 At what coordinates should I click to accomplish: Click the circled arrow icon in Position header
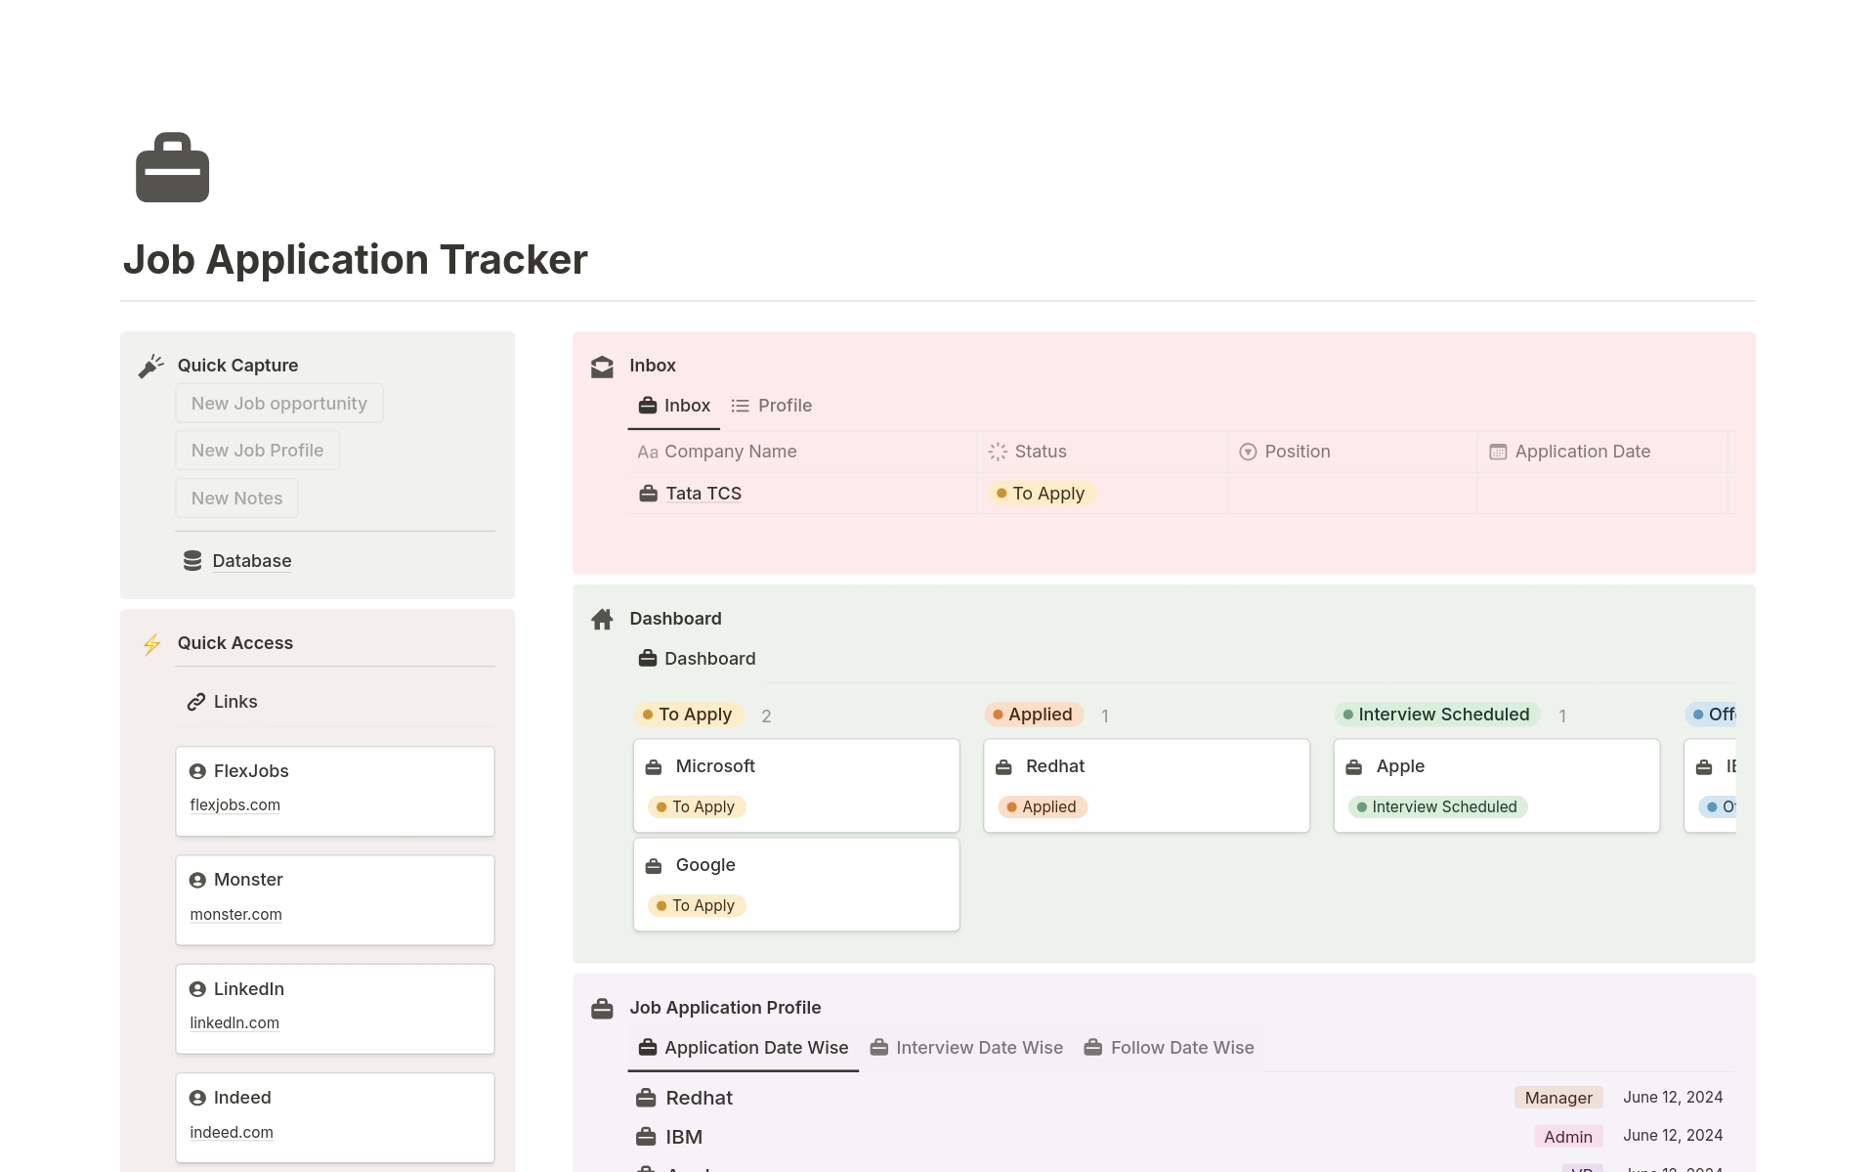pyautogui.click(x=1248, y=451)
